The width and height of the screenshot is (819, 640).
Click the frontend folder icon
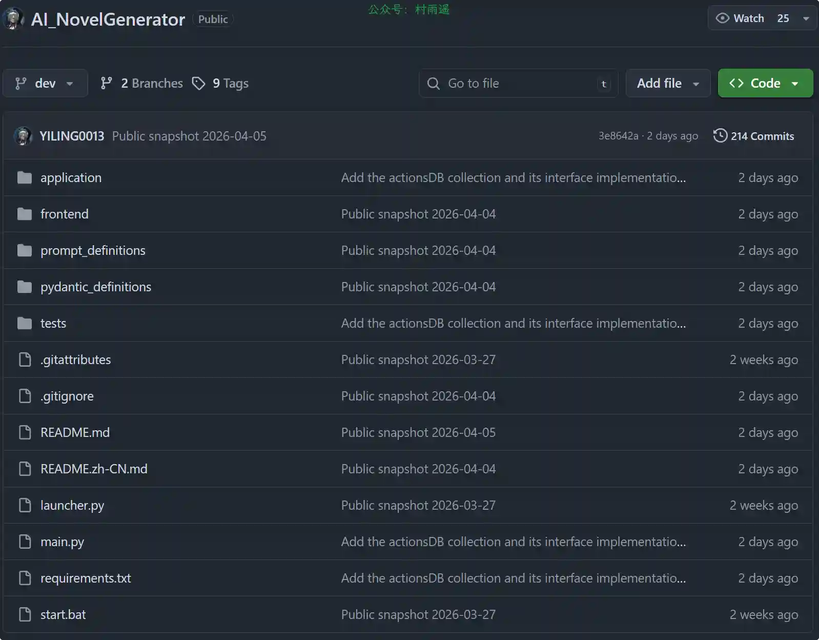[x=24, y=214]
